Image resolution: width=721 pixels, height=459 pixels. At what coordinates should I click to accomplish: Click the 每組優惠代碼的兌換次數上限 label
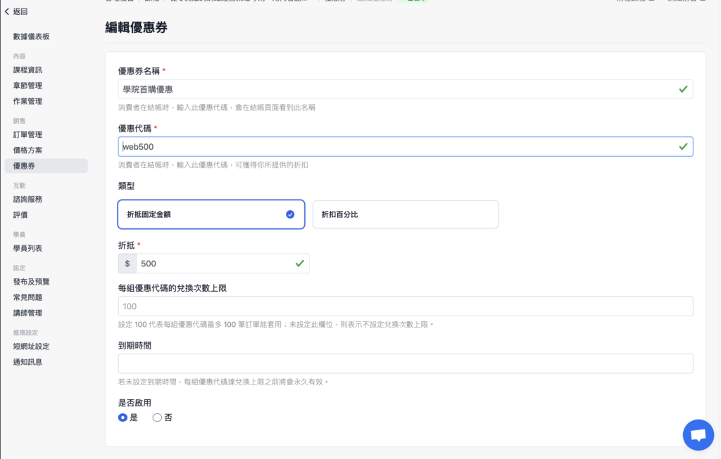click(x=173, y=288)
